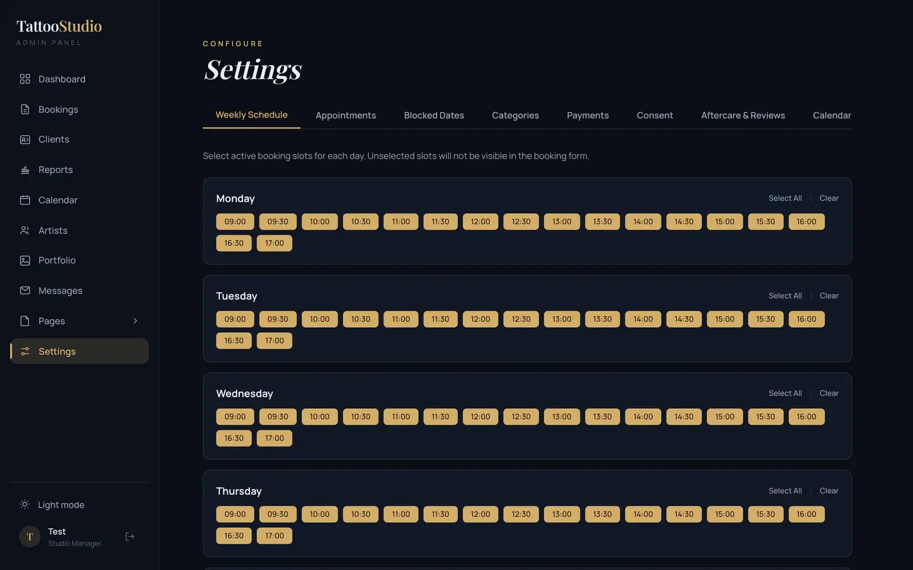This screenshot has height=570, width=913.
Task: Toggle Tuesday 10:30 slot
Action: [361, 319]
